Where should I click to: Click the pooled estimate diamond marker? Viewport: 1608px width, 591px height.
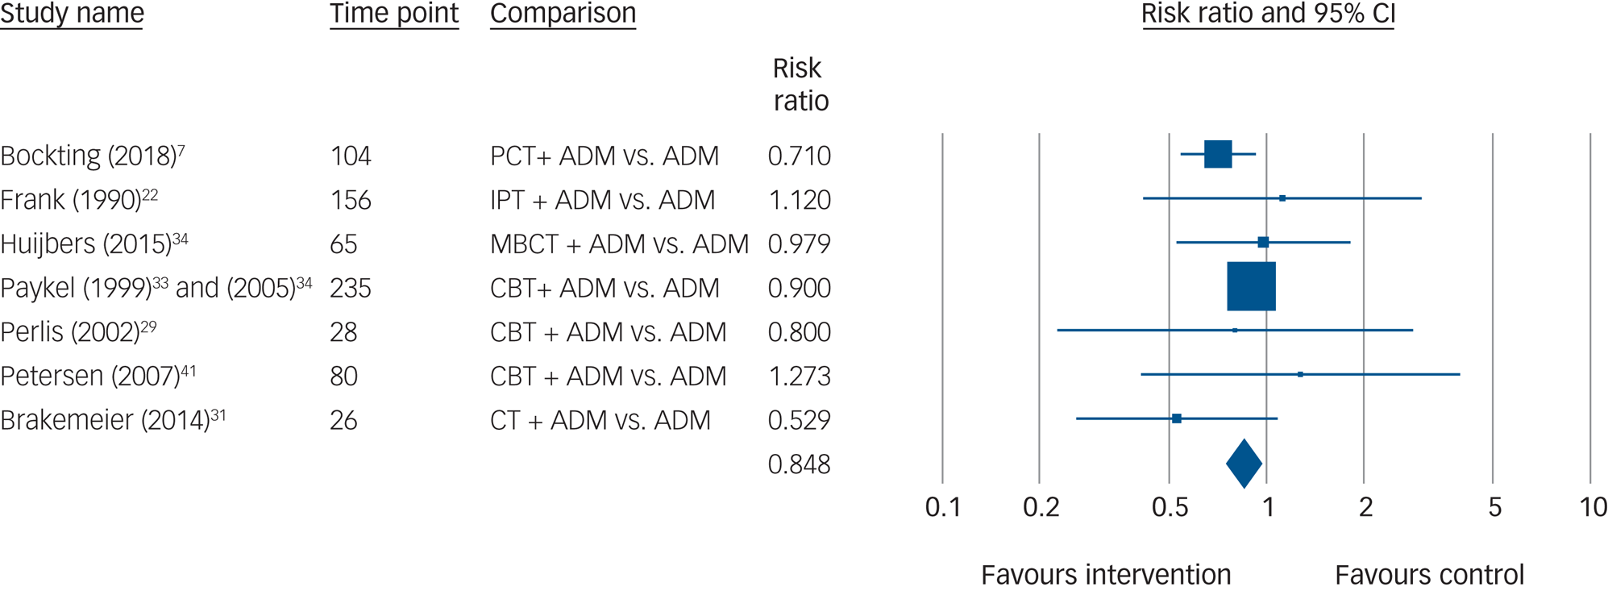[1244, 464]
